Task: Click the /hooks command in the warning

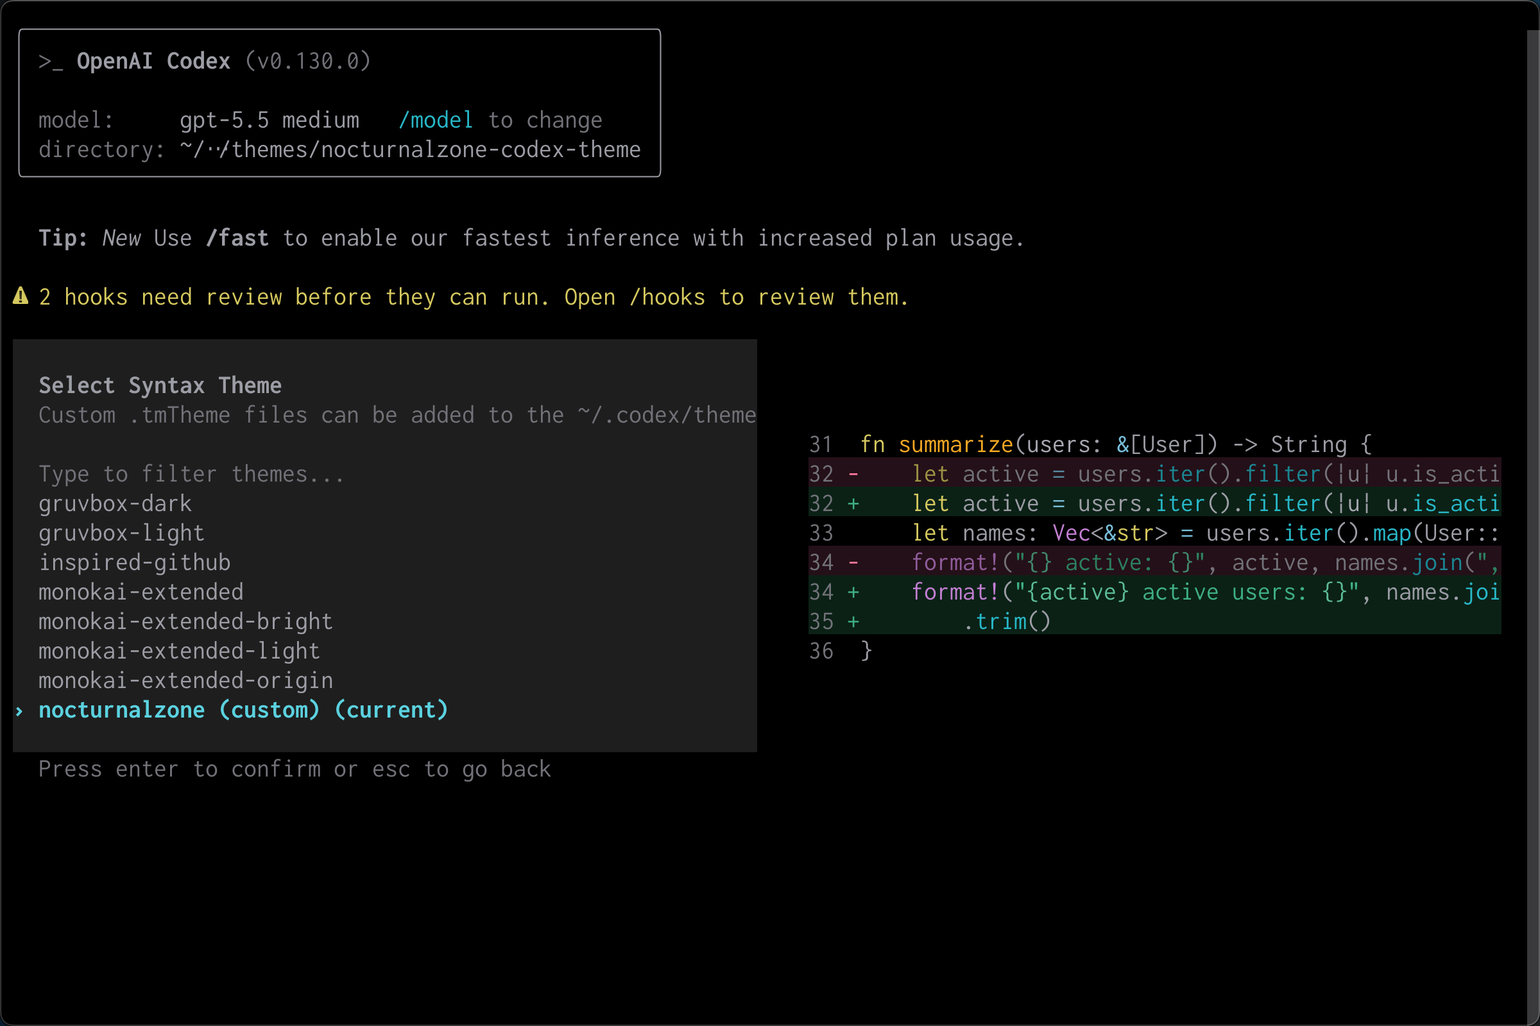Action: (x=667, y=297)
